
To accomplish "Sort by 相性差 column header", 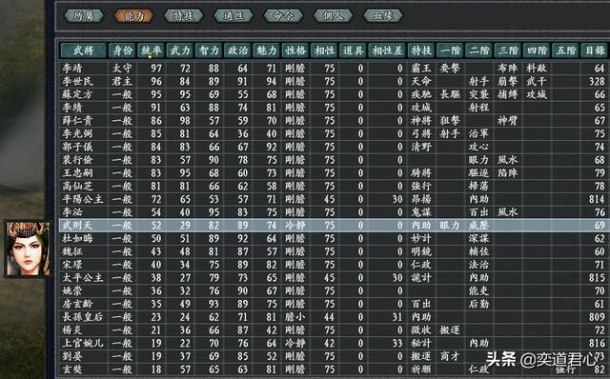I will (x=387, y=50).
